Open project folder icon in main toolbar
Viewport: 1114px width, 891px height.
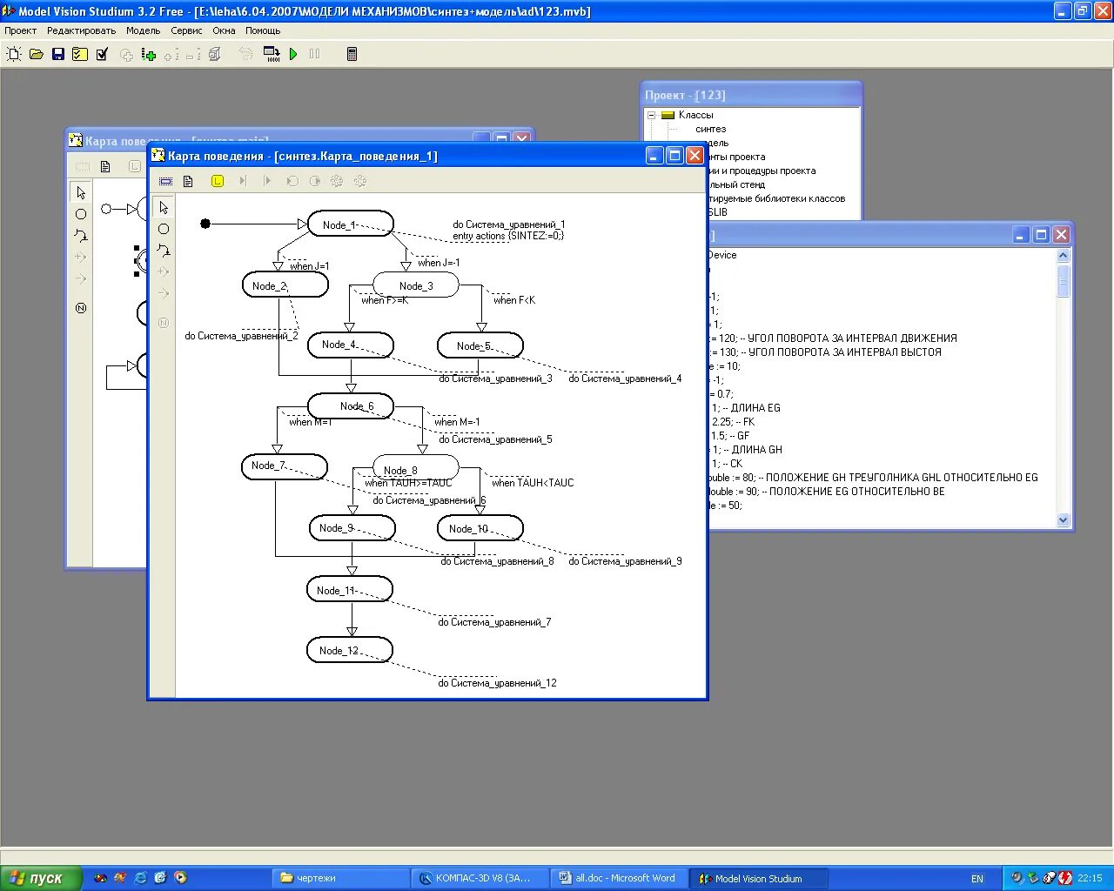[x=37, y=54]
